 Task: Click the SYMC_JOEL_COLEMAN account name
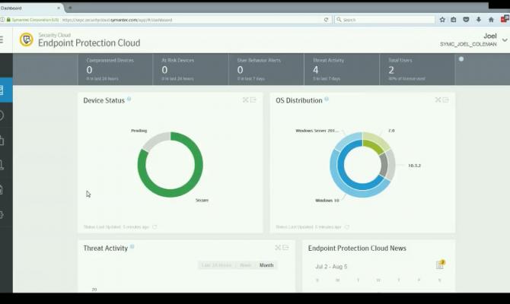point(468,44)
